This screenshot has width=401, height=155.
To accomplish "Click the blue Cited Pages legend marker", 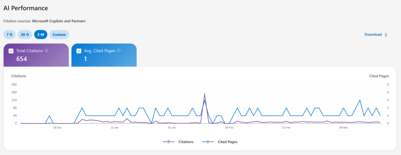I will point(208,142).
